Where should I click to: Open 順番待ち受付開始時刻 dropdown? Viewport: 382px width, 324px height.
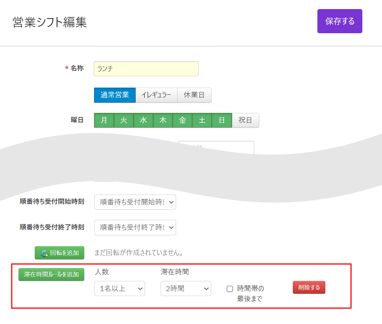135,202
